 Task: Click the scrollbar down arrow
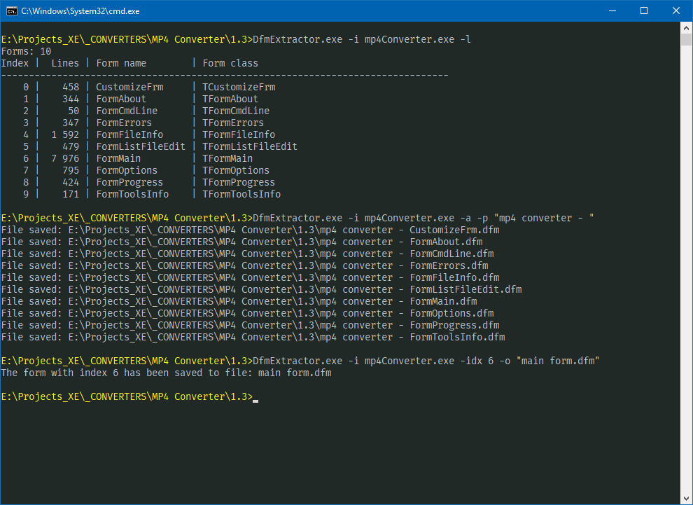pyautogui.click(x=687, y=499)
